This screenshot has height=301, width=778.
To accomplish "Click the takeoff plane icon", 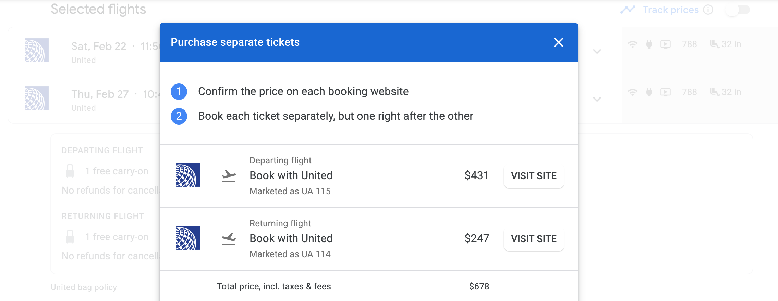I will coord(229,176).
